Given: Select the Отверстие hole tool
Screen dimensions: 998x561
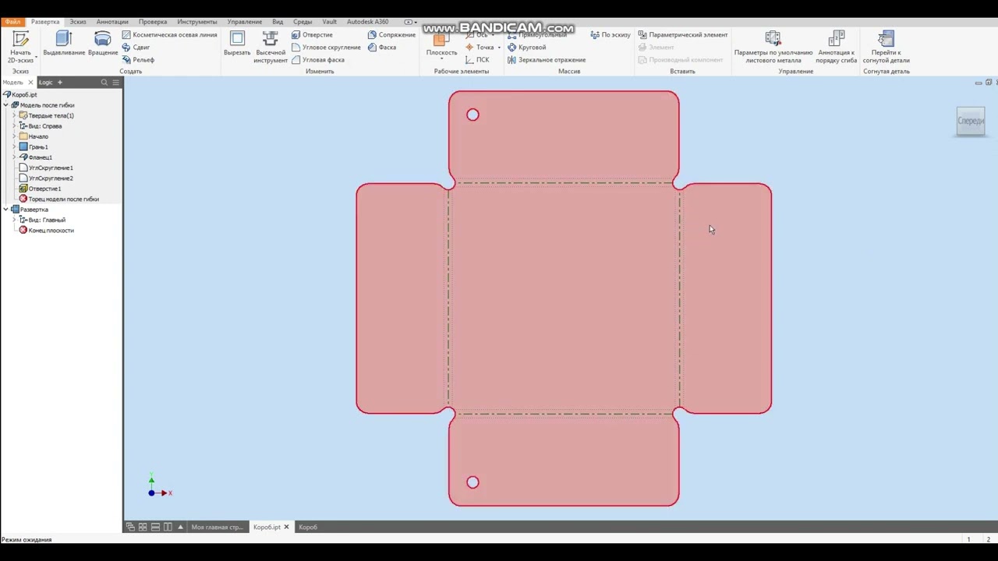Looking at the screenshot, I should [x=312, y=34].
